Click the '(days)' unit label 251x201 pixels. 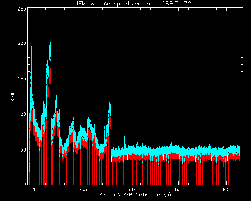pyautogui.click(x=164, y=195)
